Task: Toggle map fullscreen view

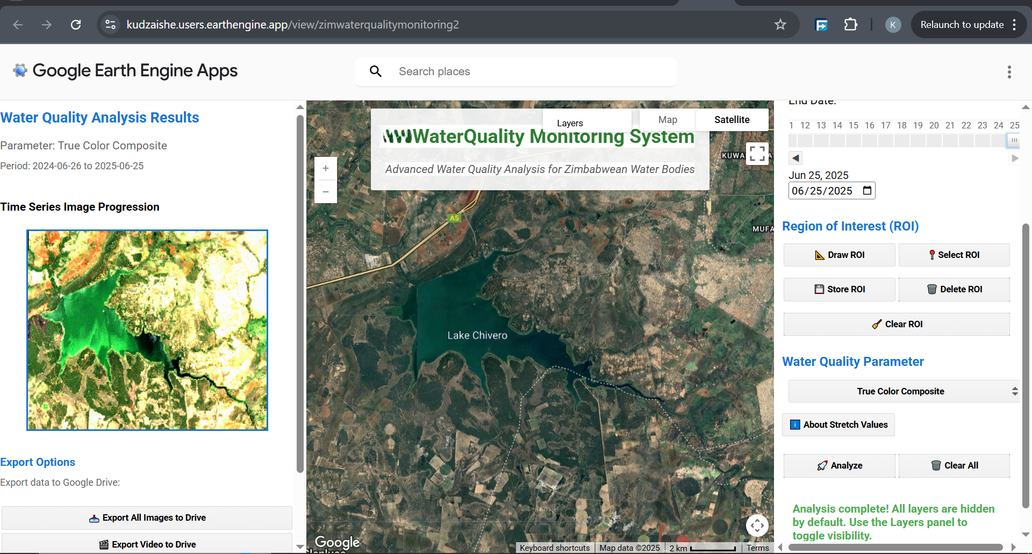Action: 757,154
